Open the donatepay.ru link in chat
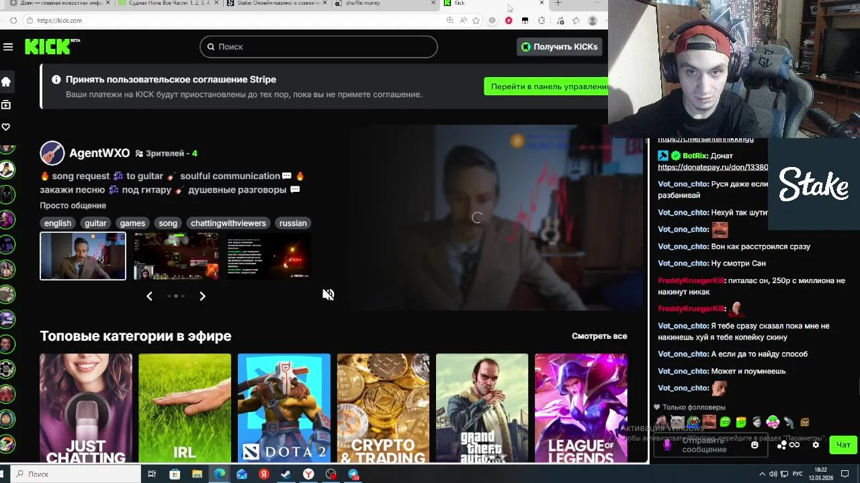The image size is (860, 483). [x=713, y=167]
